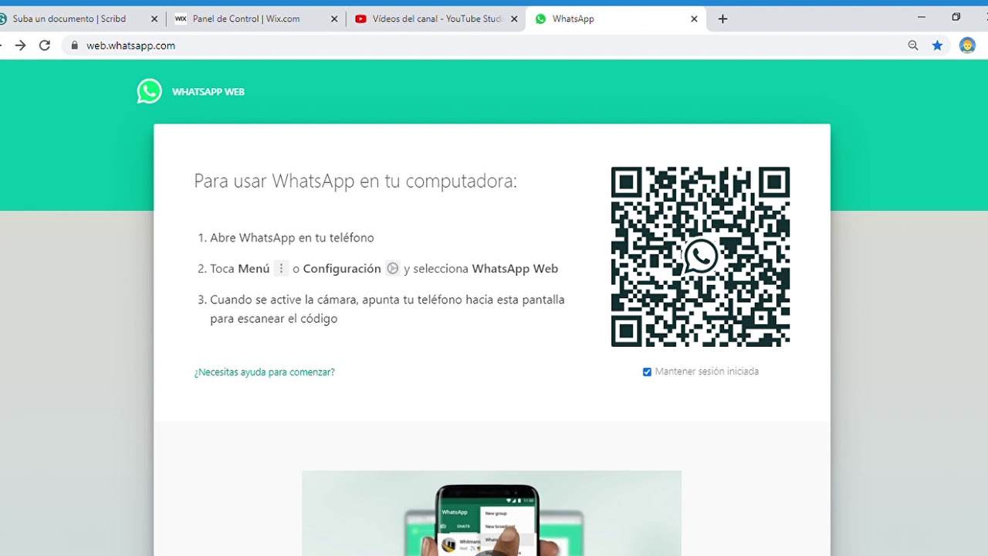Open a new browser tab
Image resolution: width=988 pixels, height=556 pixels.
pos(722,19)
